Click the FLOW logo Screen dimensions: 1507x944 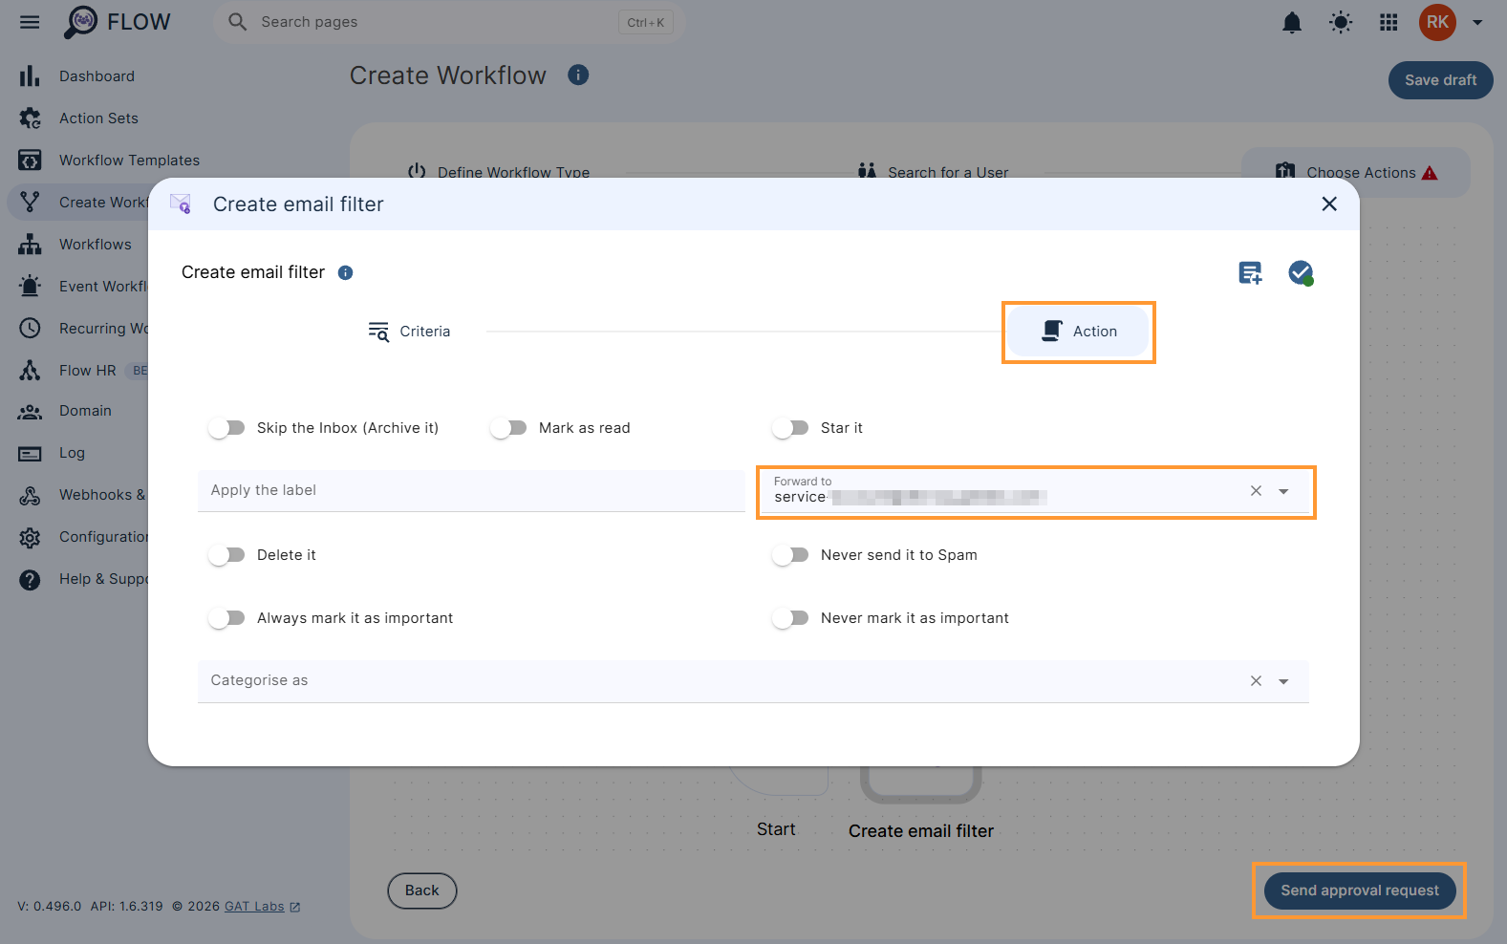point(117,22)
